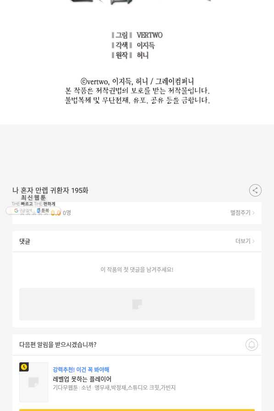Tap the share icon beside episode title
This screenshot has width=274, height=411.
pos(255,190)
